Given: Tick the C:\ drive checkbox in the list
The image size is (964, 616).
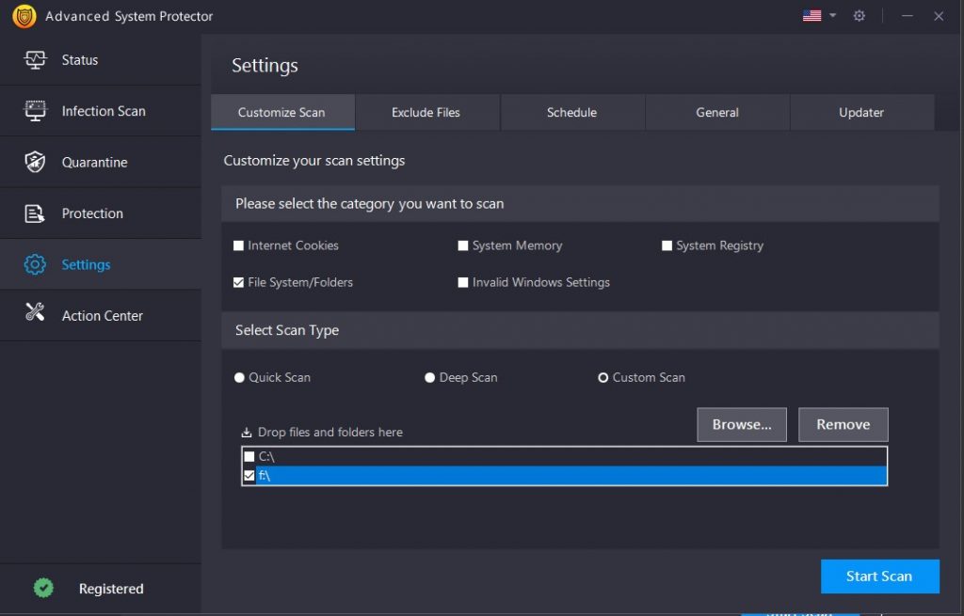Looking at the screenshot, I should coord(249,455).
